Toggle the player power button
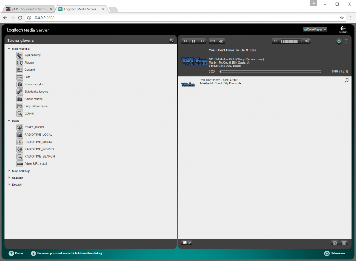This screenshot has height=261, width=356. click(339, 41)
